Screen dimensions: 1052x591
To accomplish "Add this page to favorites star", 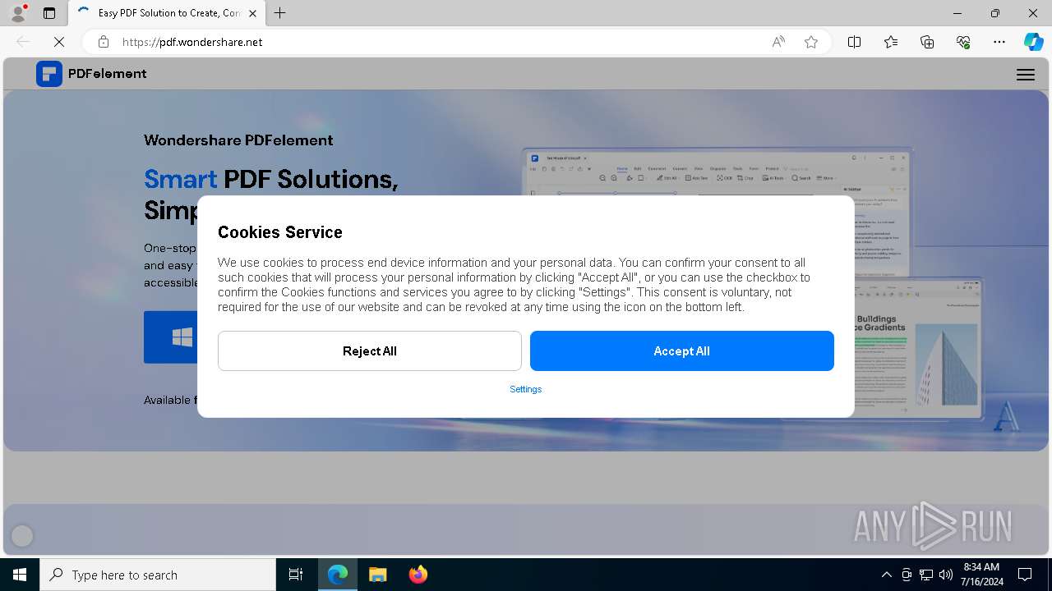I will [811, 42].
